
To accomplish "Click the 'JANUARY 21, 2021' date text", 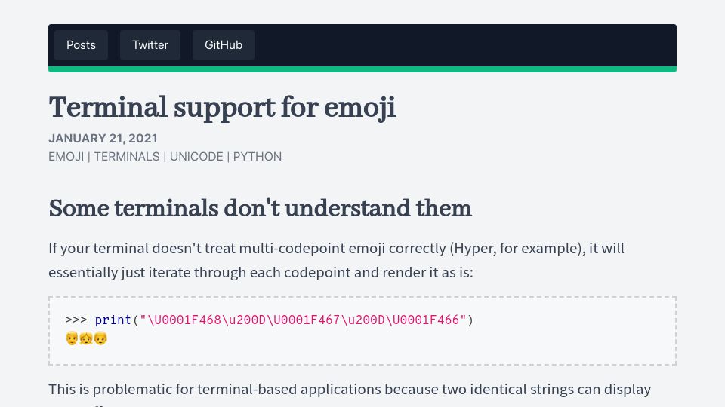I will pyautogui.click(x=103, y=139).
